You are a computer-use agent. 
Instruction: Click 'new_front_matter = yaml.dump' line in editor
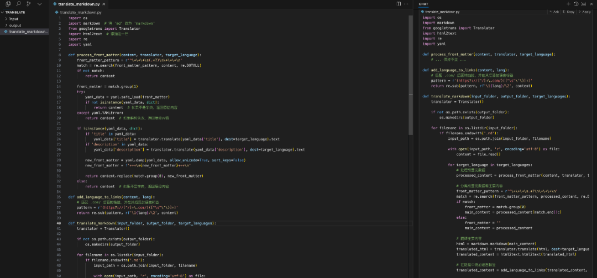[165, 160]
